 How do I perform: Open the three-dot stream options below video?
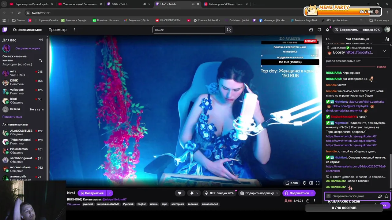pyautogui.click(x=314, y=201)
